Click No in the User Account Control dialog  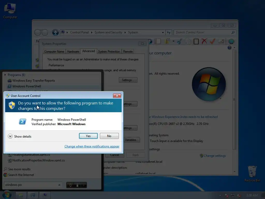pos(109,136)
